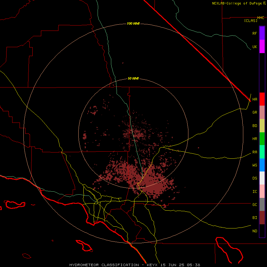Image resolution: width=267 pixels, height=267 pixels.
Task: Click the IC legend label
Action: pos(255,192)
